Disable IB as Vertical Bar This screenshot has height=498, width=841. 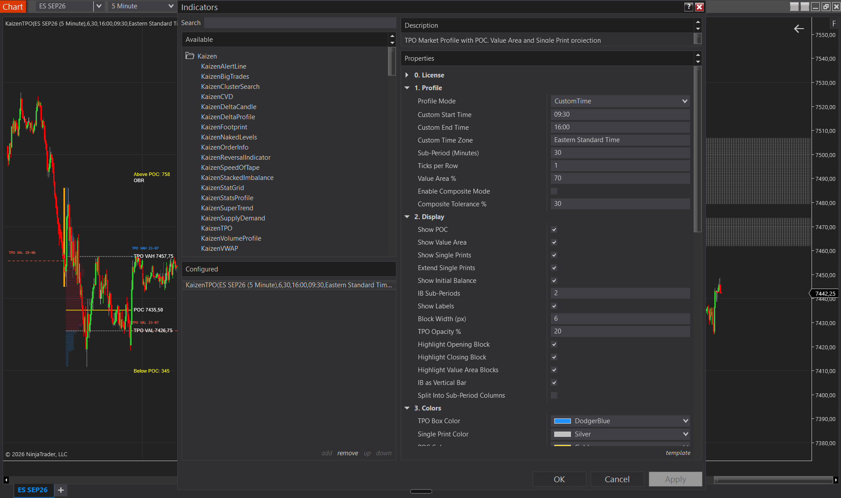554,383
